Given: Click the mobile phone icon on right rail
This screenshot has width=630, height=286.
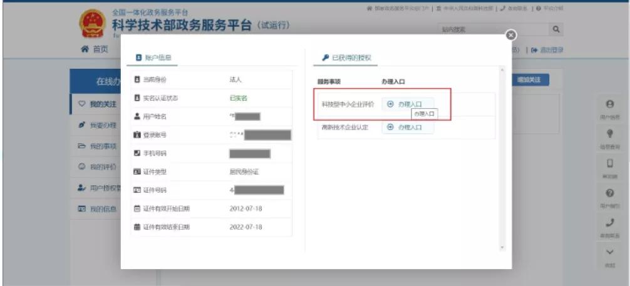Looking at the screenshot, I should tap(609, 164).
